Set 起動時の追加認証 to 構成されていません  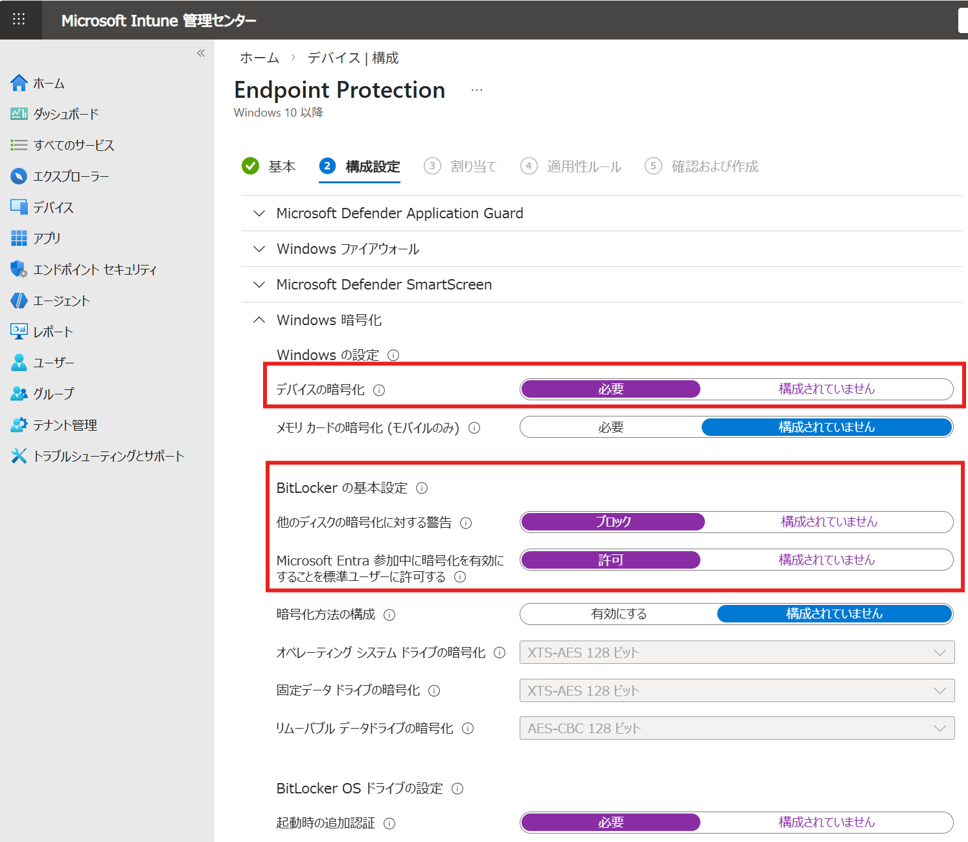pyautogui.click(x=826, y=823)
